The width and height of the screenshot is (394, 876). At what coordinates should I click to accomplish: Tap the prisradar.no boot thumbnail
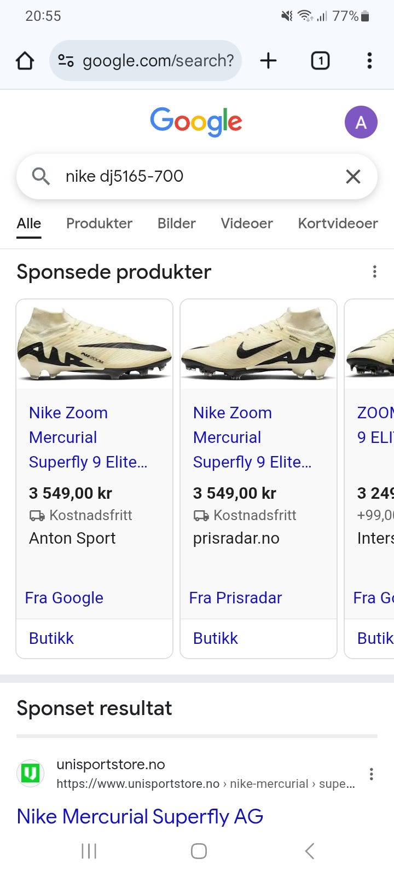[258, 344]
